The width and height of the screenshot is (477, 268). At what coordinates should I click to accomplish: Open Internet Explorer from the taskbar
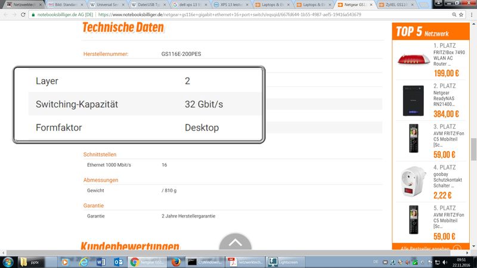coord(83,262)
